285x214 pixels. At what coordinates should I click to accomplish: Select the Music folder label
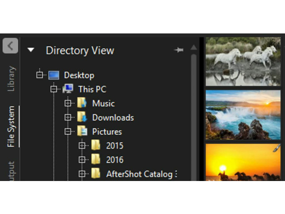(103, 103)
